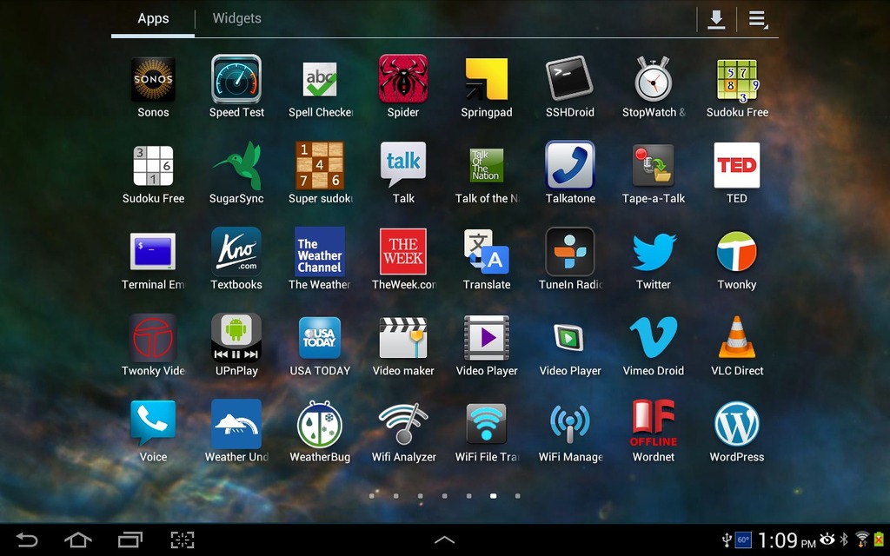
Task: Open the app drawer overflow menu
Action: pyautogui.click(x=758, y=19)
